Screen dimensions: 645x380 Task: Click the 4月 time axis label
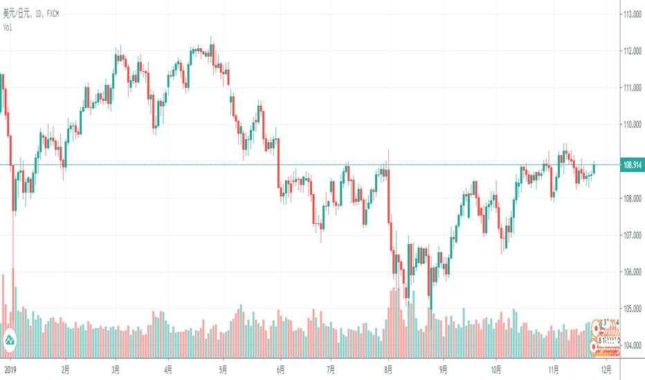(169, 369)
